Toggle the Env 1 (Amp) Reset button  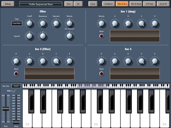pos(101,36)
